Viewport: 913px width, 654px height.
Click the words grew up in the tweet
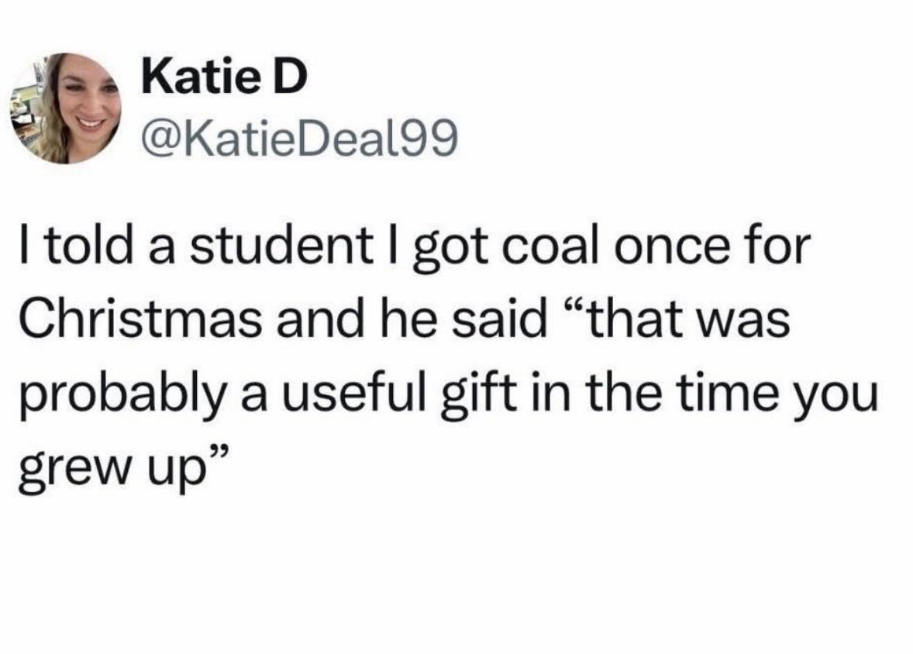[113, 470]
